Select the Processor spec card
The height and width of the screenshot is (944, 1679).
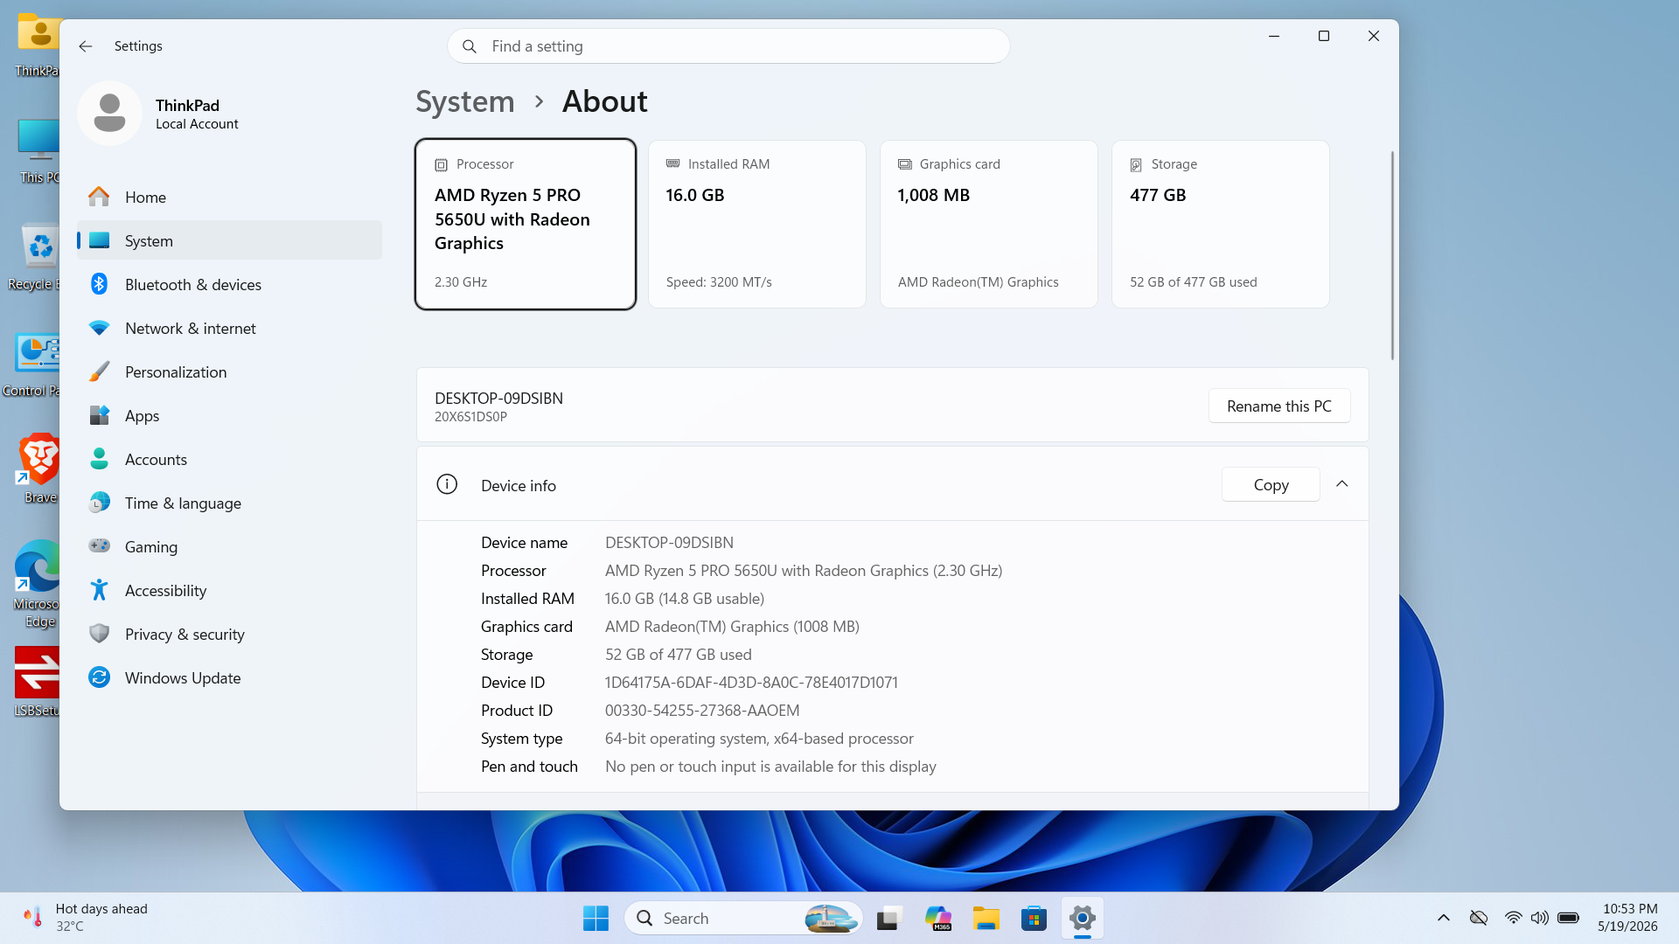(x=526, y=224)
